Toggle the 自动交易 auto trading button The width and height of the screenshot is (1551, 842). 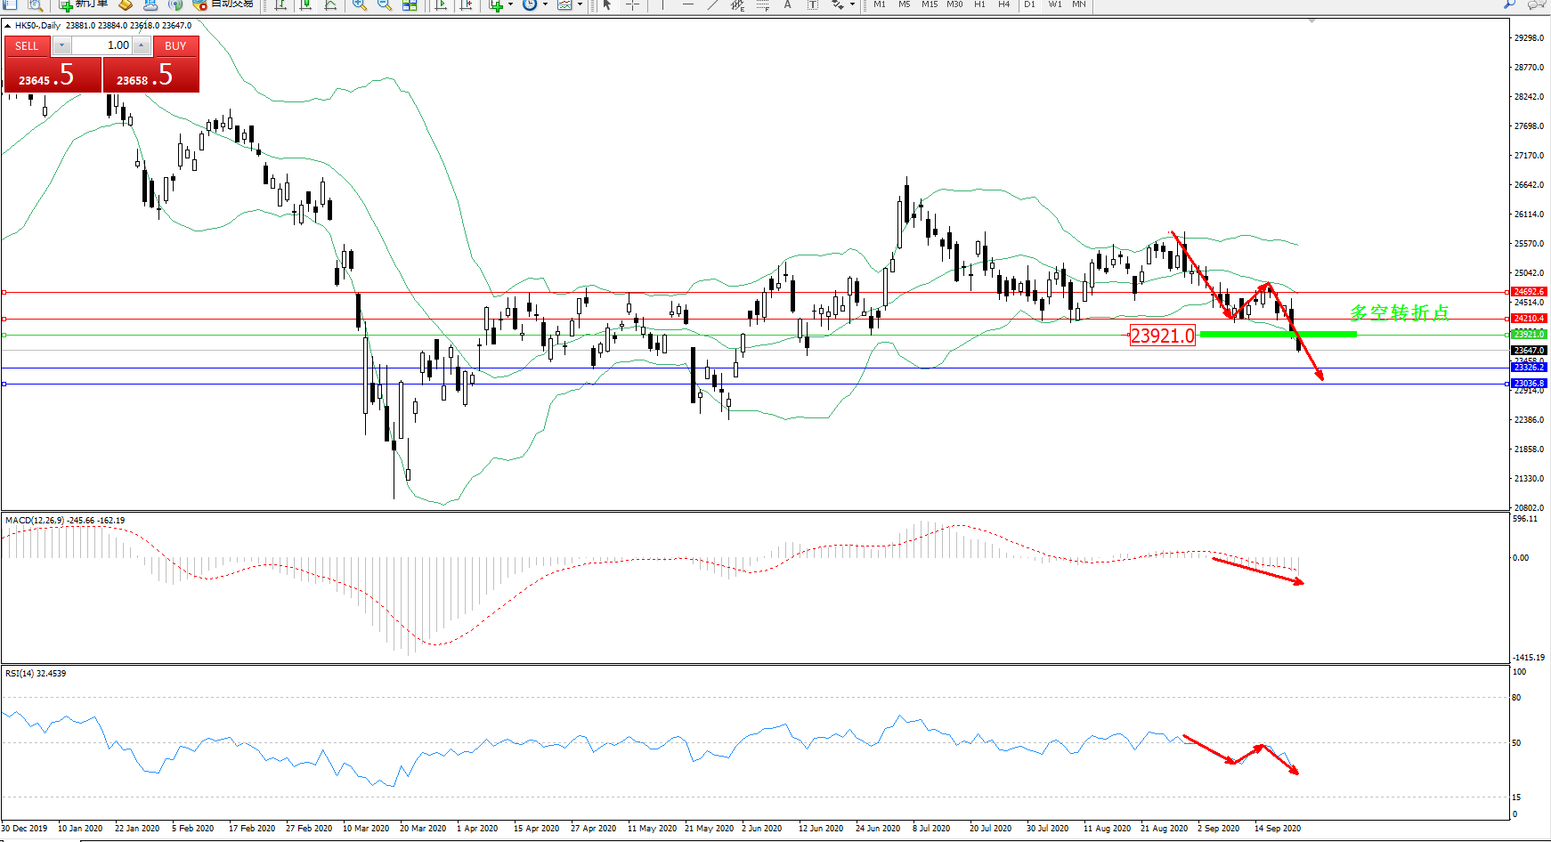tap(224, 4)
